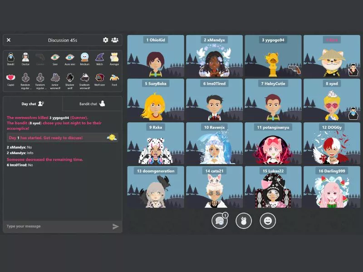The image size is (363, 272).
Task: Switch to the Bandit chat tab
Action: click(x=92, y=104)
